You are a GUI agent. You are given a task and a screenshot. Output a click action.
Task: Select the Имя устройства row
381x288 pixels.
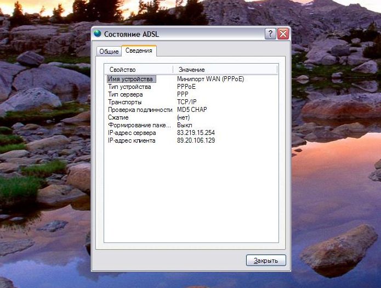tap(132, 79)
